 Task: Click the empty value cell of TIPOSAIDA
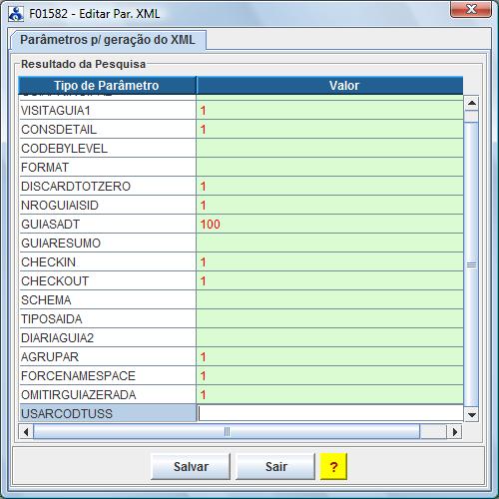pyautogui.click(x=330, y=318)
